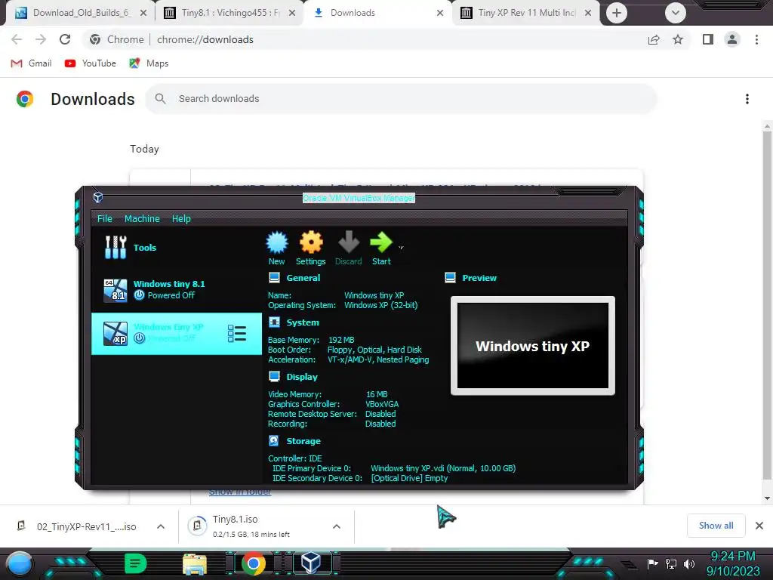Viewport: 773px width, 580px height.
Task: Click the browser back arrow
Action: pos(17,39)
